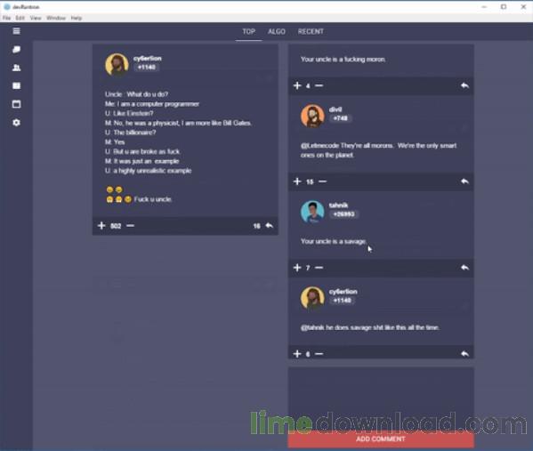Open settings gear in sidebar
The height and width of the screenshot is (451, 533).
(16, 123)
